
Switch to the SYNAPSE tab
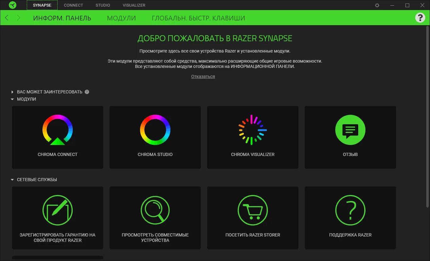coord(42,5)
